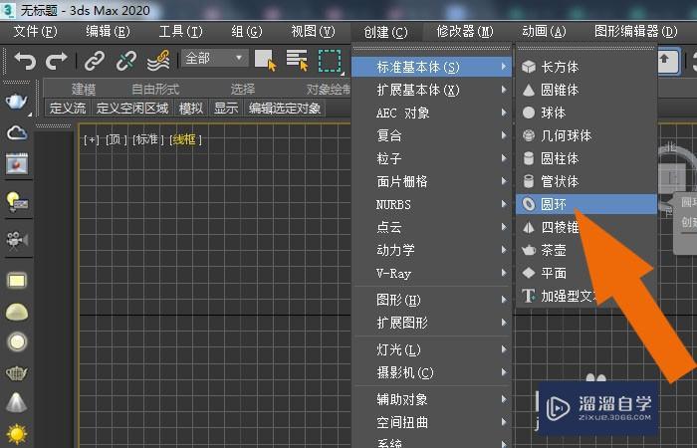The height and width of the screenshot is (448, 697).
Task: Expand AEC 对象 submenu
Action: (x=431, y=112)
